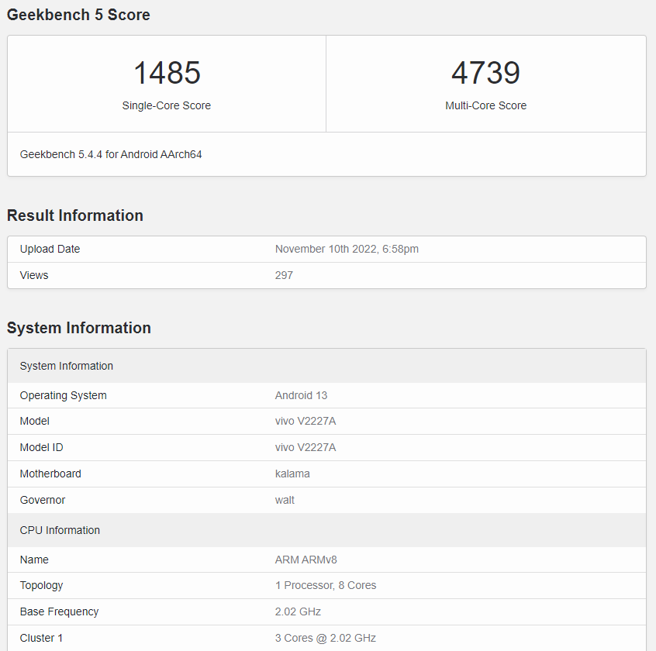
Task: Click the vivo V2227A value in Model row
Action: [x=305, y=421]
